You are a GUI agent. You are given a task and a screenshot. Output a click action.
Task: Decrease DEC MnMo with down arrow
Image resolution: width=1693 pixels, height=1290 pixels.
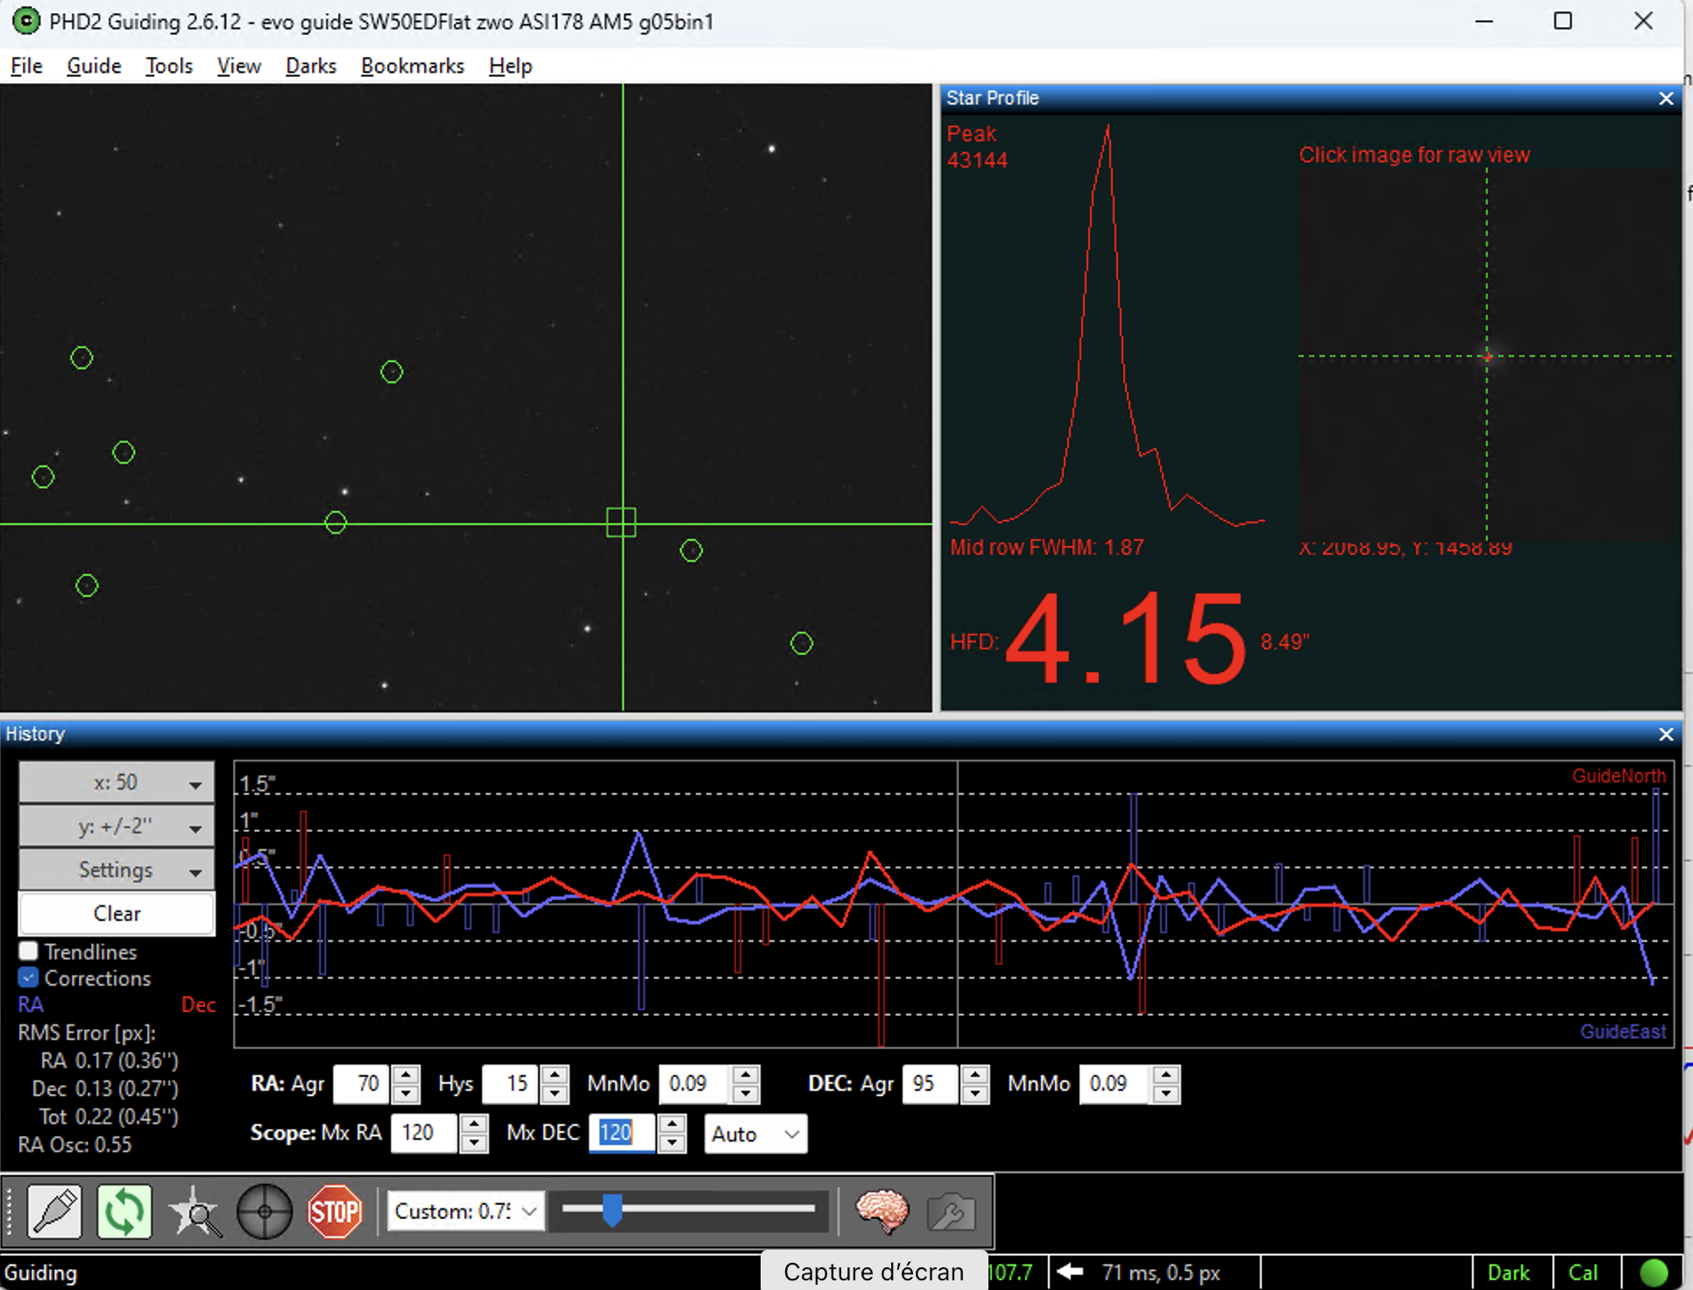1165,1094
